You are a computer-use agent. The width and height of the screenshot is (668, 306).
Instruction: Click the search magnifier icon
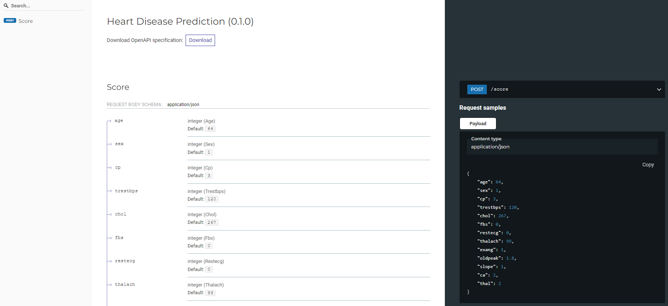point(6,6)
